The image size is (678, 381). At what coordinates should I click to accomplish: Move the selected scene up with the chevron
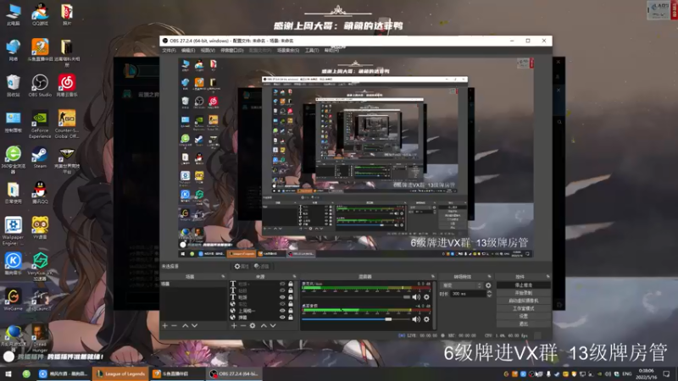[185, 326]
